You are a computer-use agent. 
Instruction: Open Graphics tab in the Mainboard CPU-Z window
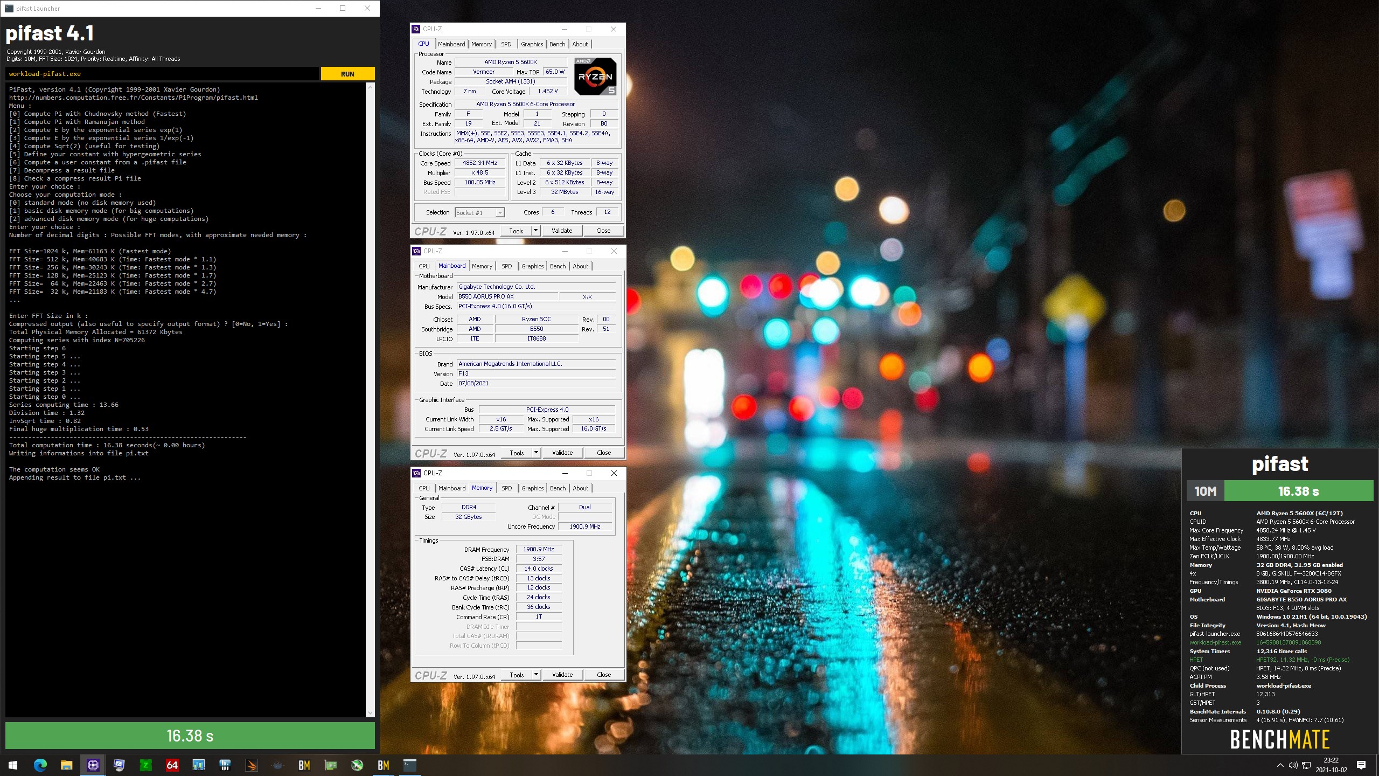click(x=533, y=266)
